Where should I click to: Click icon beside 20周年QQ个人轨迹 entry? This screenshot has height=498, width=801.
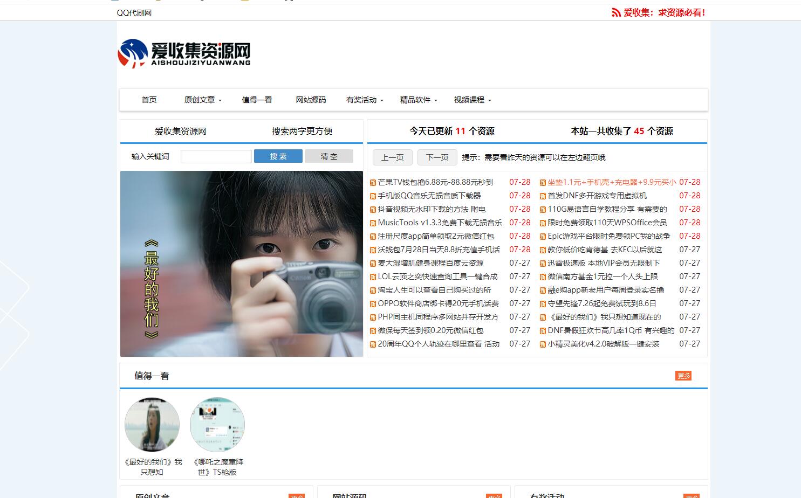pyautogui.click(x=373, y=344)
